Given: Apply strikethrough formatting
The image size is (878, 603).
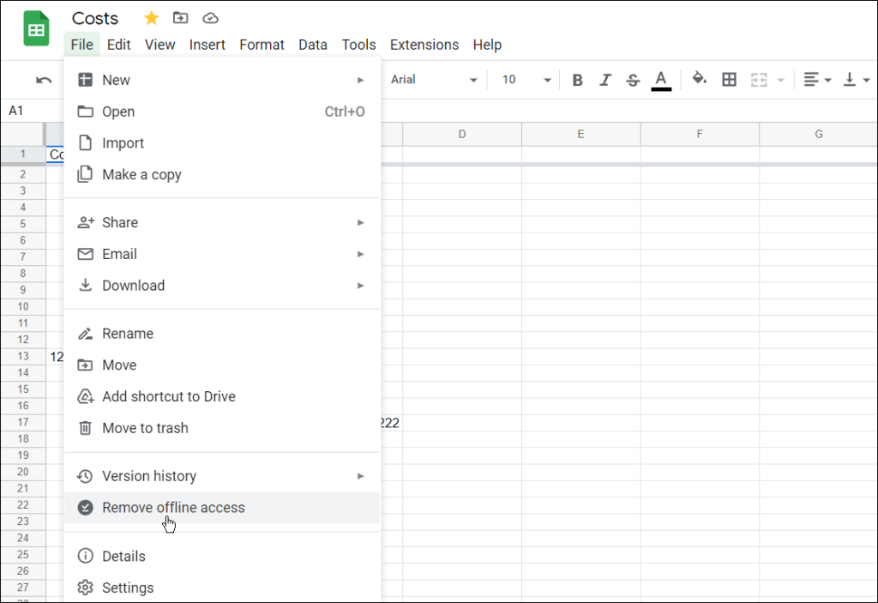Looking at the screenshot, I should tap(633, 80).
